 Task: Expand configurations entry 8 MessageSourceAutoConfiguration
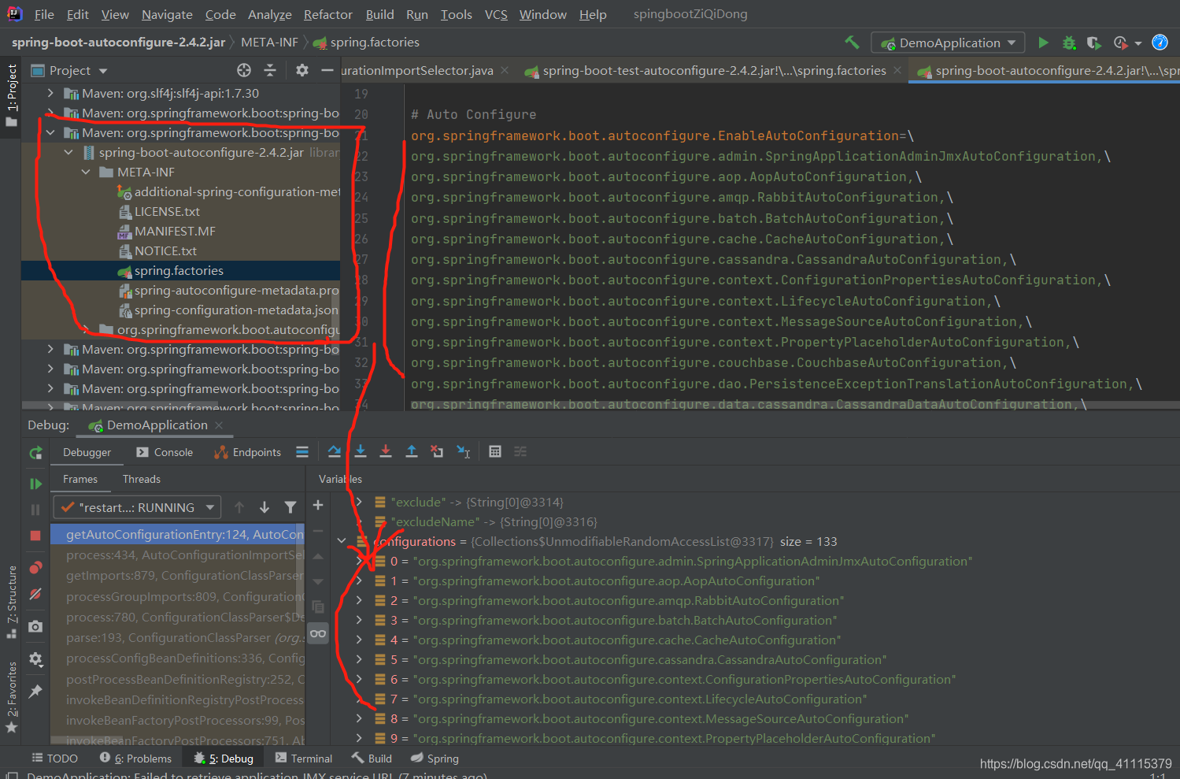pos(359,718)
